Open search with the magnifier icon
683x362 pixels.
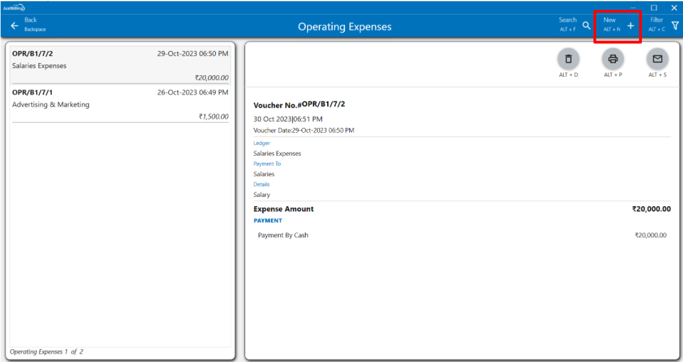click(586, 26)
